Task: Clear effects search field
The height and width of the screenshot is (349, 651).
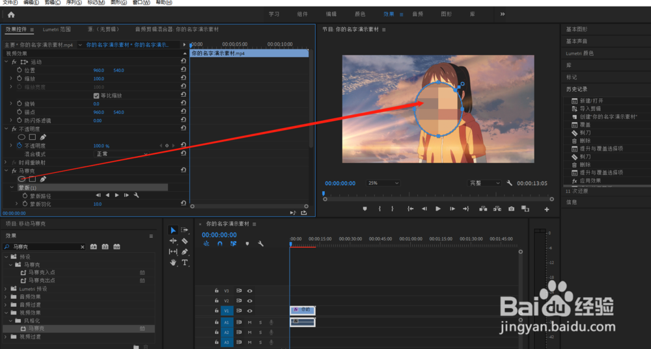Action: (82, 247)
